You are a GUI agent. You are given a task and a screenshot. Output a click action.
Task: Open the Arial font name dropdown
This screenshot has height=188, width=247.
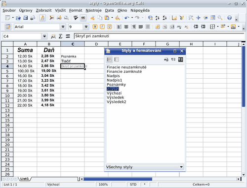coord(63,27)
